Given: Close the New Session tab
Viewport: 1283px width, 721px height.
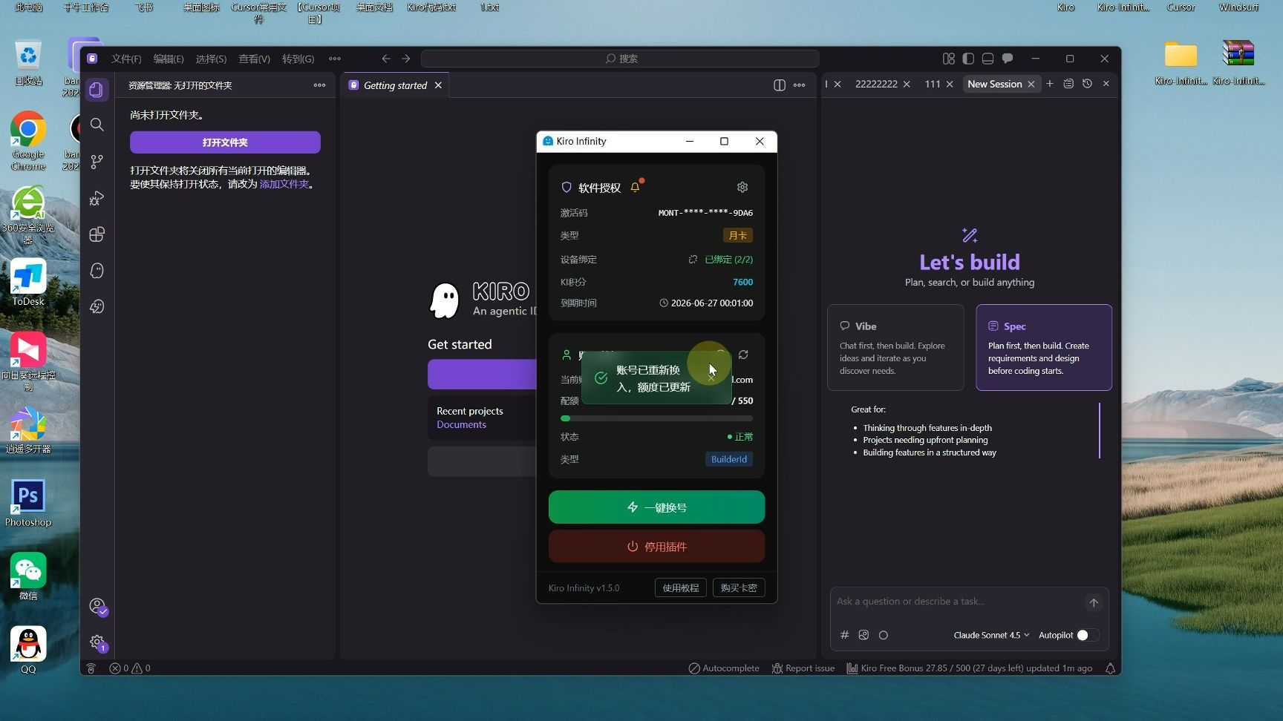Looking at the screenshot, I should coord(1031,84).
